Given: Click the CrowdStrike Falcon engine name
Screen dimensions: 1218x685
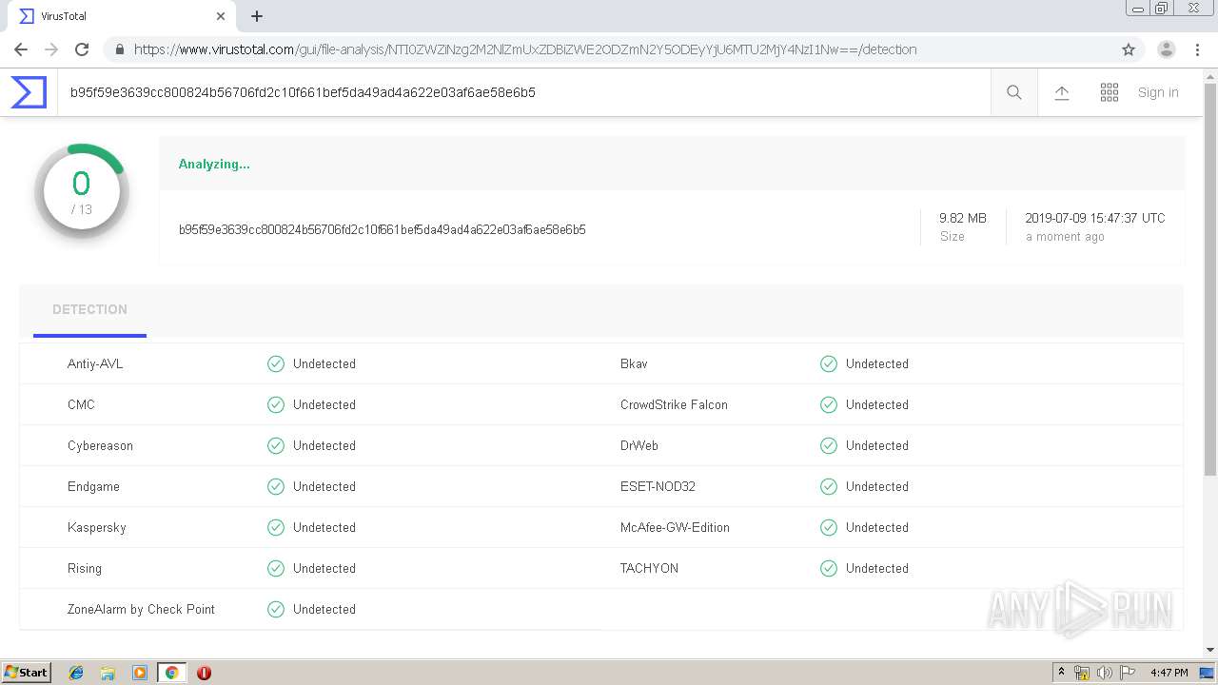Looking at the screenshot, I should [674, 404].
